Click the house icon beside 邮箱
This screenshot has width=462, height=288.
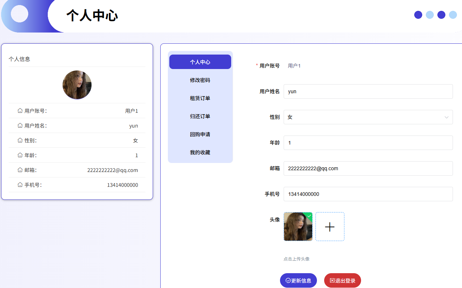(20, 170)
